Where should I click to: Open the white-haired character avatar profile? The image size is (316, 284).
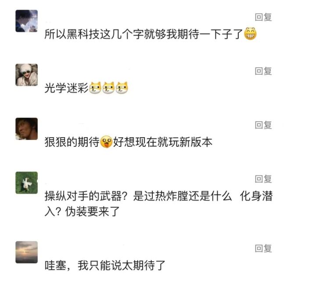pyautogui.click(x=26, y=75)
